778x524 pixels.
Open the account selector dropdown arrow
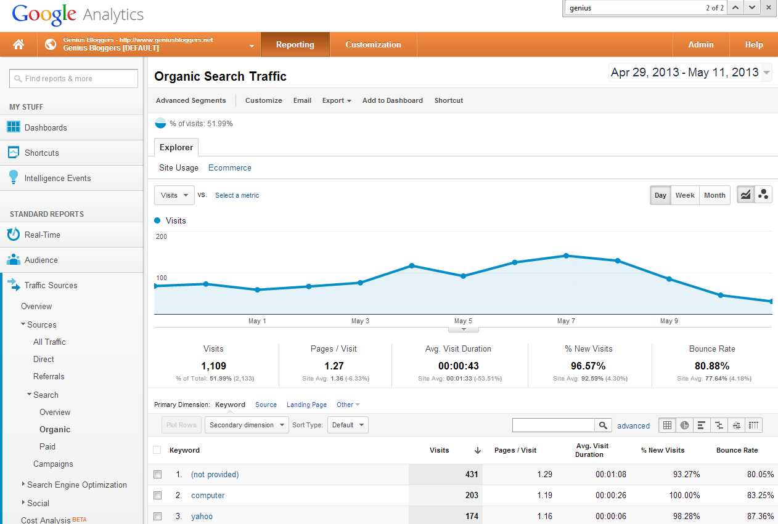pyautogui.click(x=252, y=46)
